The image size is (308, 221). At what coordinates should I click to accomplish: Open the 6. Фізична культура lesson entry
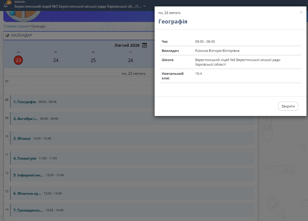click(27, 194)
